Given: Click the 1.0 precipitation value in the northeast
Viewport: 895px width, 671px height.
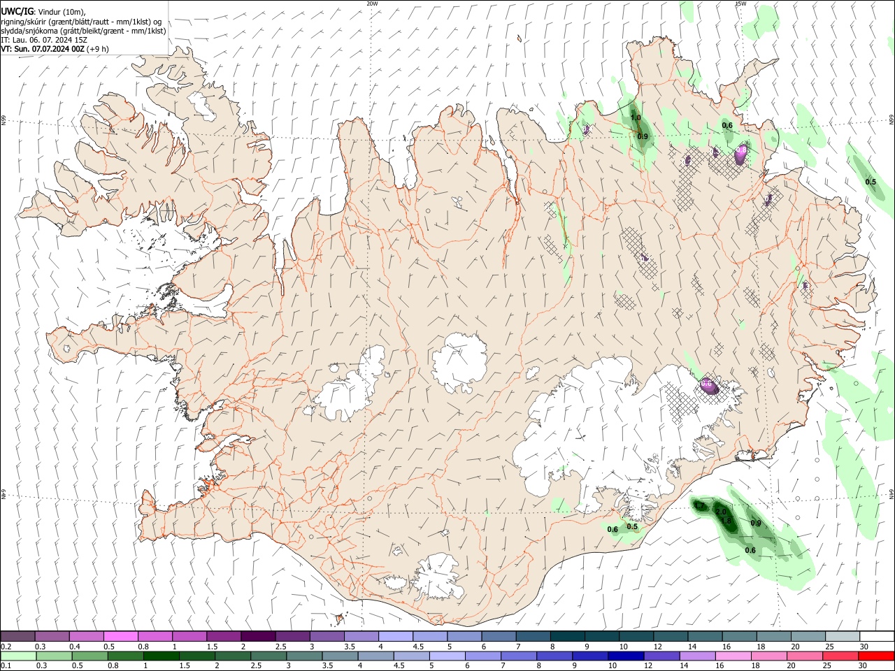Looking at the screenshot, I should [636, 117].
